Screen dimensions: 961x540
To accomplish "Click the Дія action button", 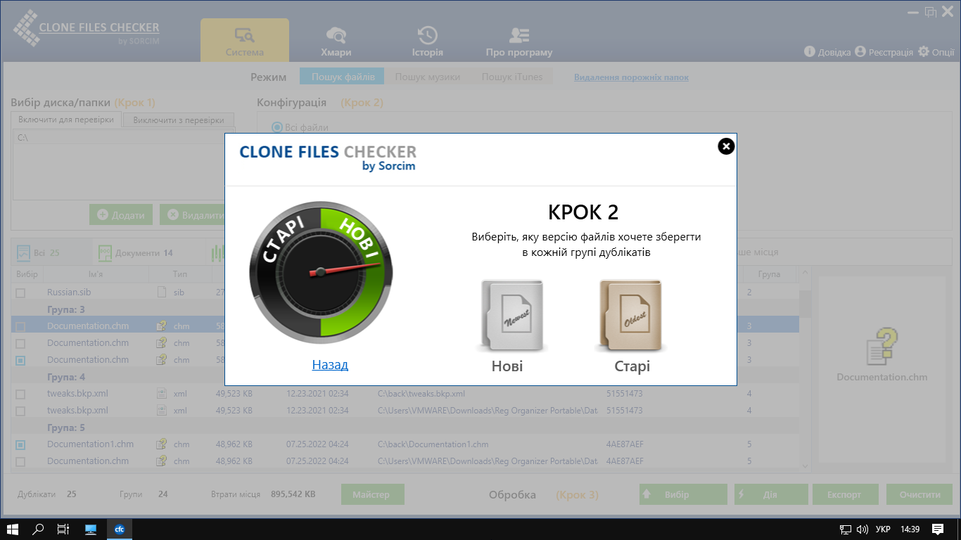I will (x=771, y=494).
